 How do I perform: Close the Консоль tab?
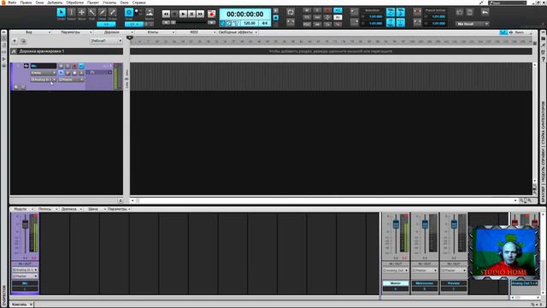point(31,305)
